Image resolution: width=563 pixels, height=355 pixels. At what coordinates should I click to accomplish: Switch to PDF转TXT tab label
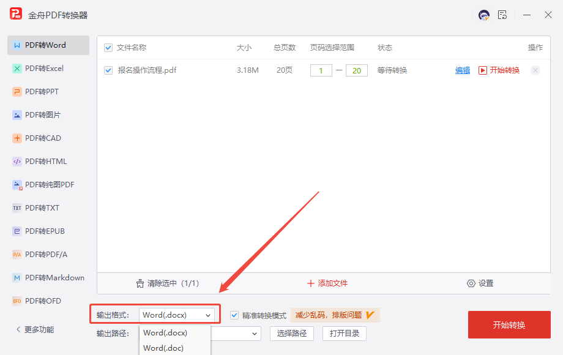tap(42, 208)
